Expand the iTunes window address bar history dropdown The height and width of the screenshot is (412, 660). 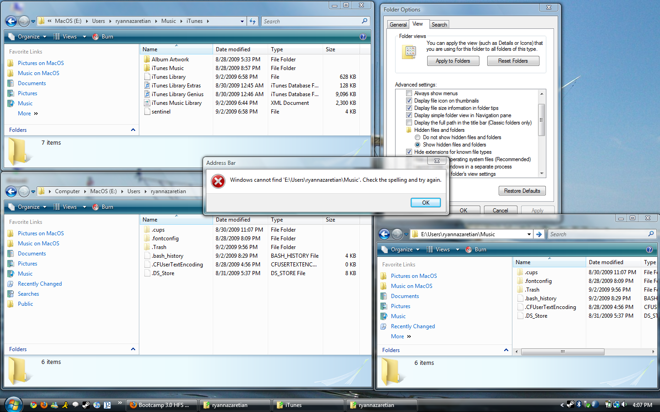click(x=242, y=21)
